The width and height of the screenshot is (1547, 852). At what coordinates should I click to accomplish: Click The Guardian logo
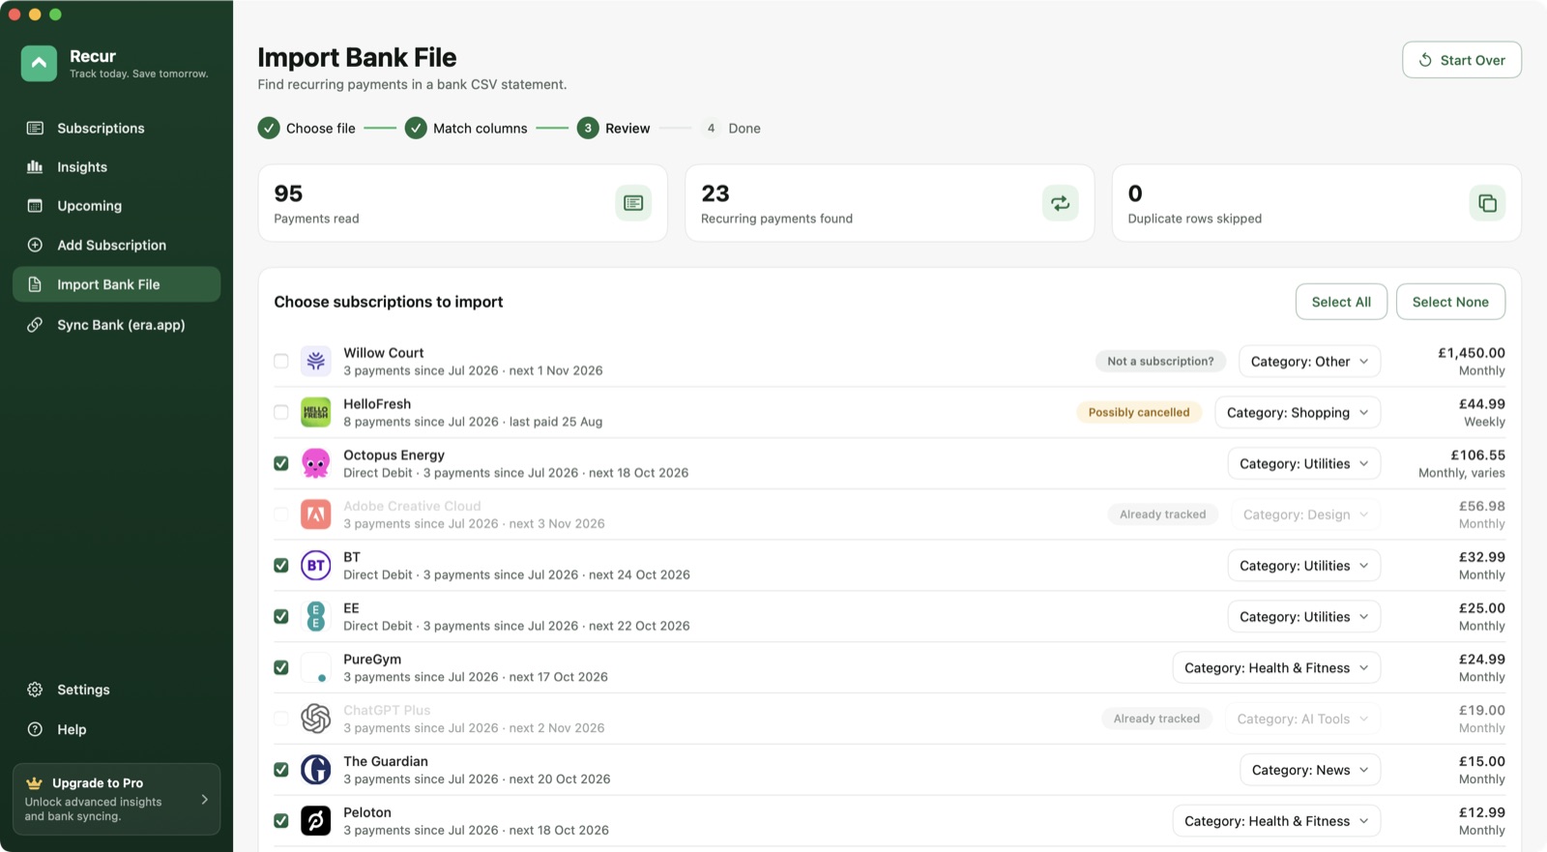[x=316, y=770]
